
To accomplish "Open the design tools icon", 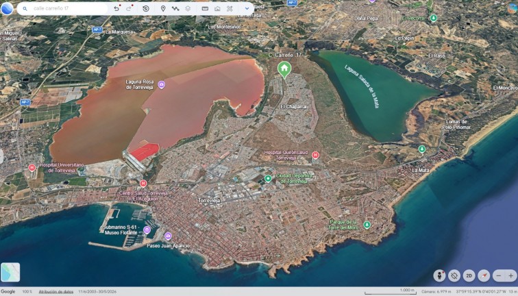I will (230, 9).
